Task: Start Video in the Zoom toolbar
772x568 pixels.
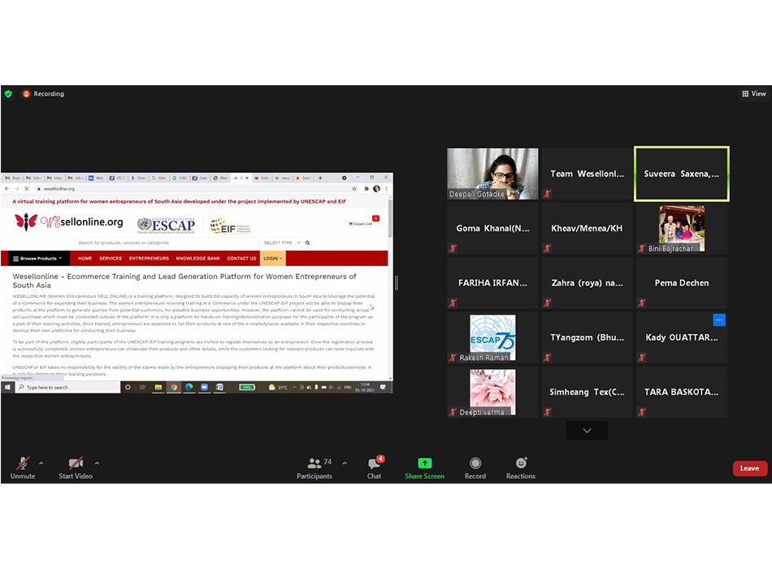Action: coord(76,467)
